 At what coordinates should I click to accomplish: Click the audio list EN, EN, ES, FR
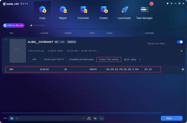coord(122,69)
